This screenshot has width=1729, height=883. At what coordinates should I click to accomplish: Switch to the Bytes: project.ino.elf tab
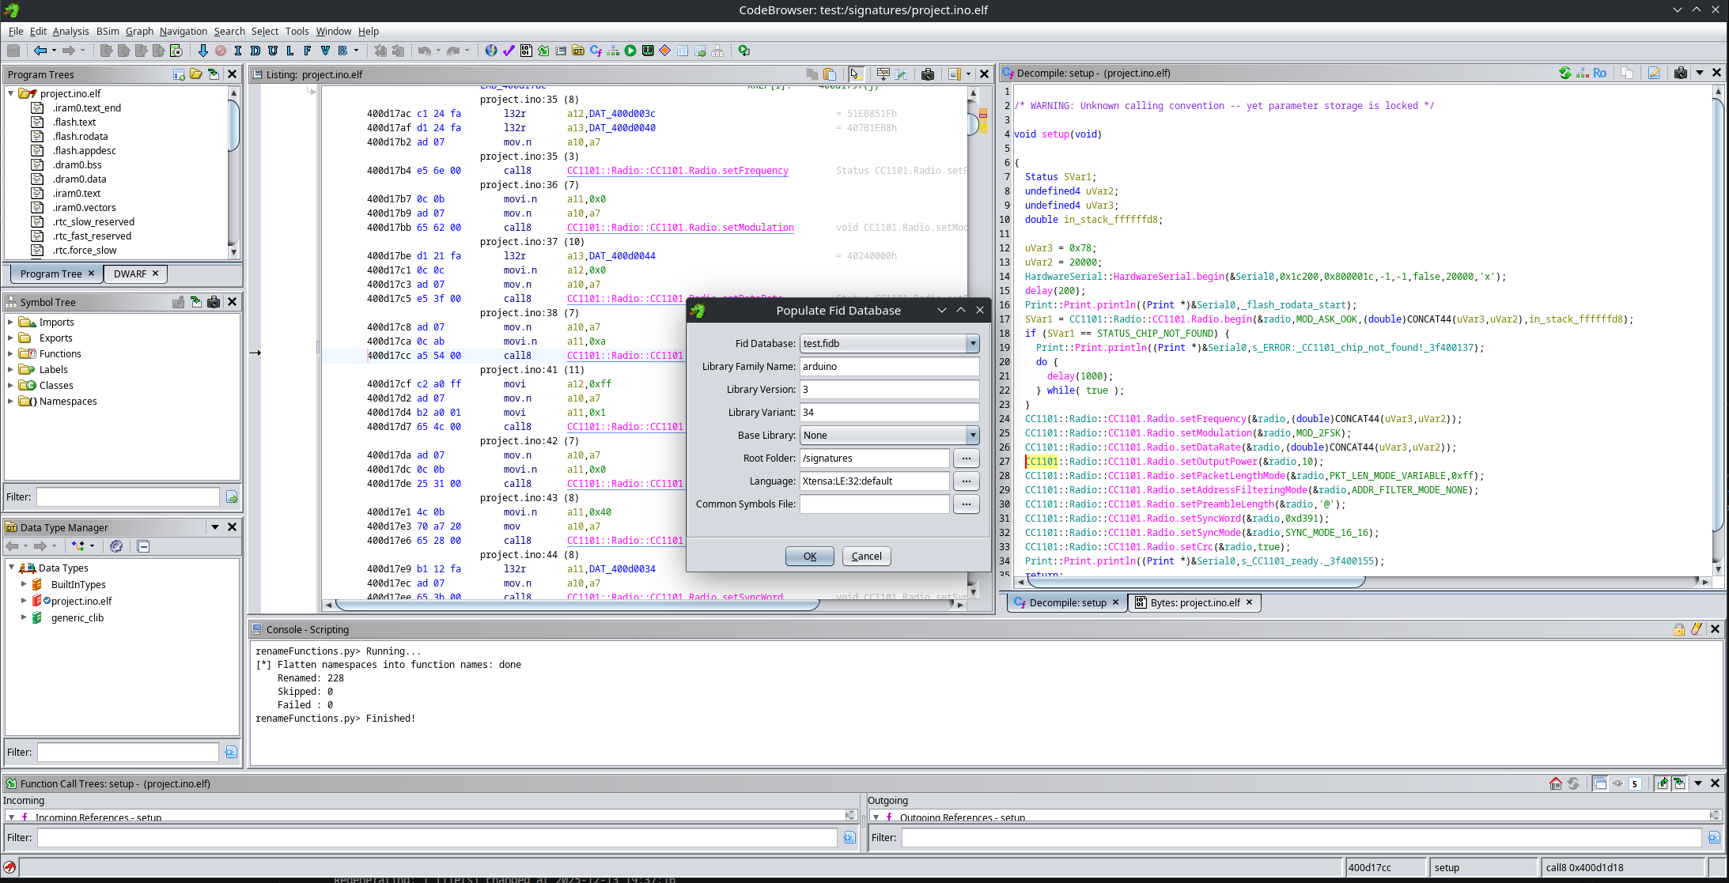(x=1194, y=602)
